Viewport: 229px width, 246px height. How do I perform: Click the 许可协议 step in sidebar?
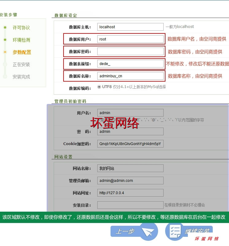[x=21, y=28]
